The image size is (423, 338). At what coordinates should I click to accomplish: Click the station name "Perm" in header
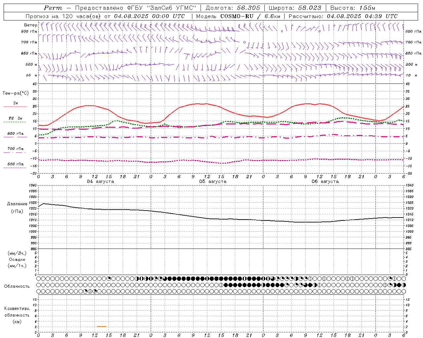coord(53,8)
